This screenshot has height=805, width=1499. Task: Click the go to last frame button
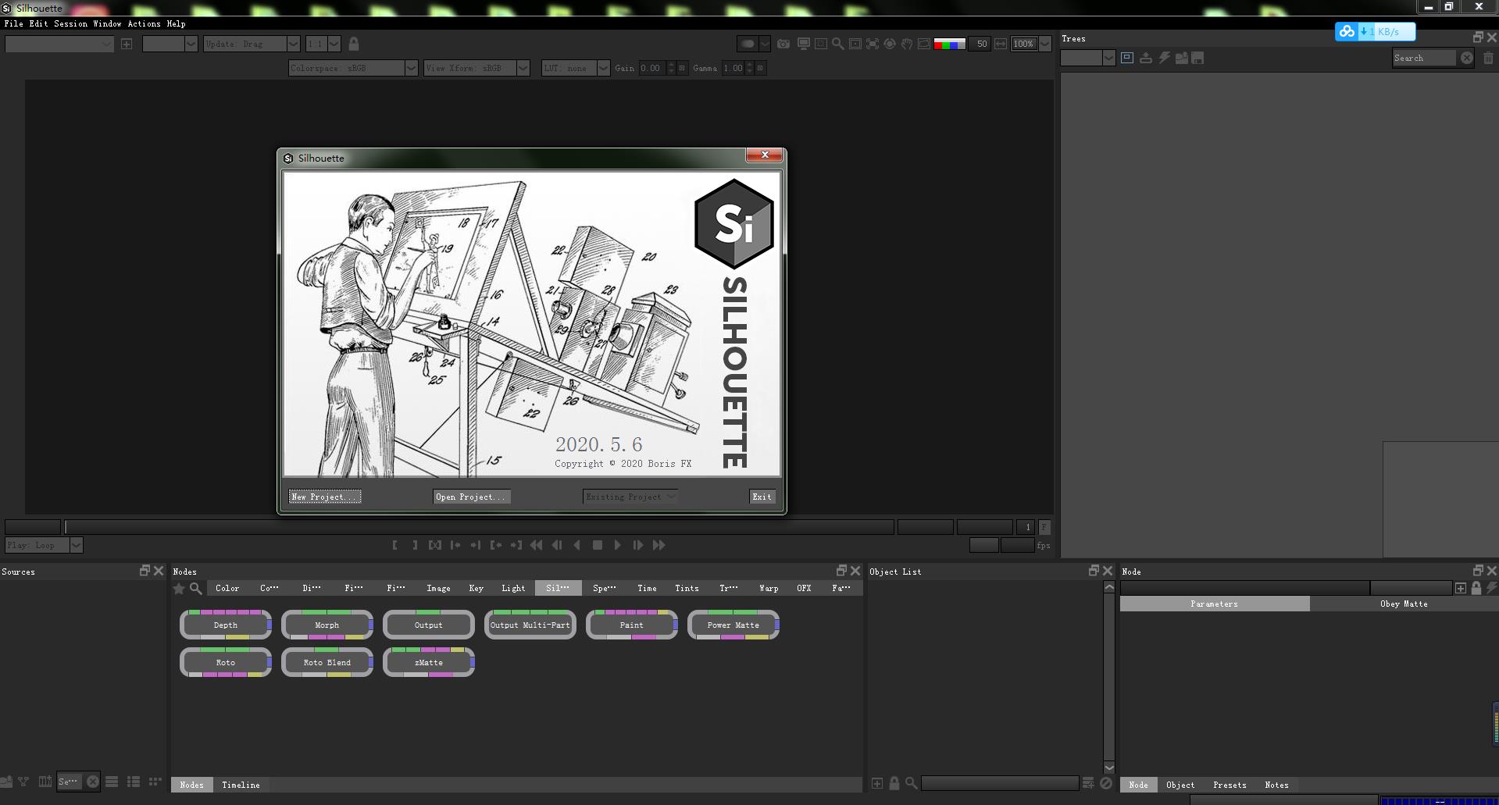(x=658, y=545)
